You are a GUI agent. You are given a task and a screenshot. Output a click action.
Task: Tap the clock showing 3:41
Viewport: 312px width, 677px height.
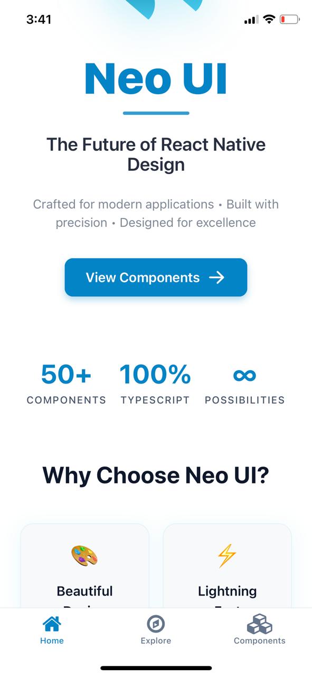(x=40, y=19)
